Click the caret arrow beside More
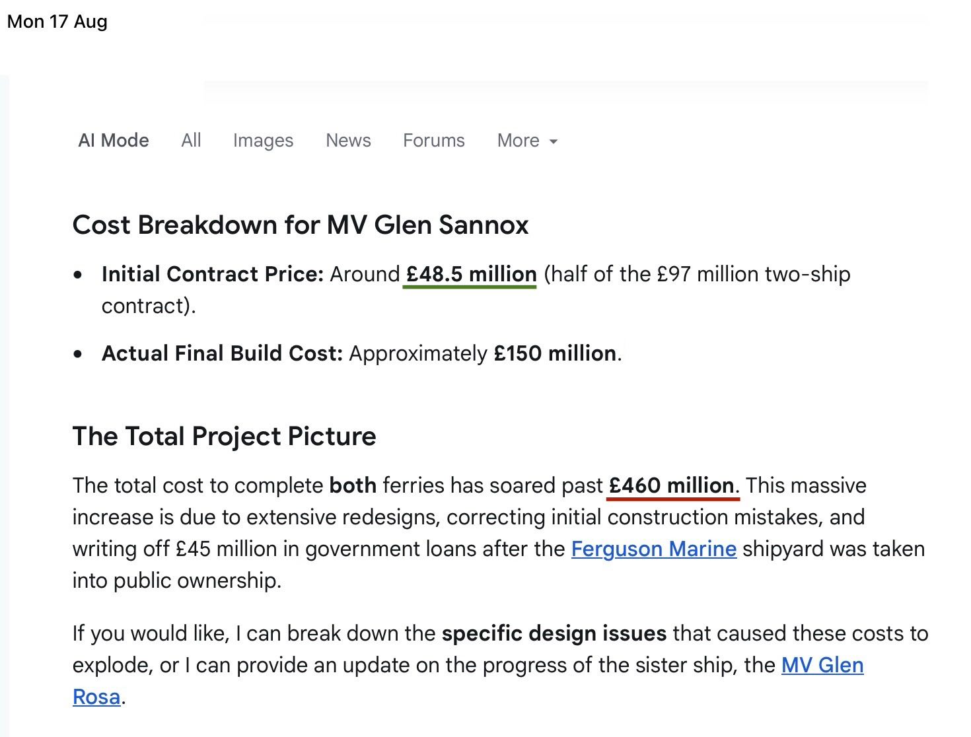This screenshot has width=971, height=737. [x=554, y=142]
